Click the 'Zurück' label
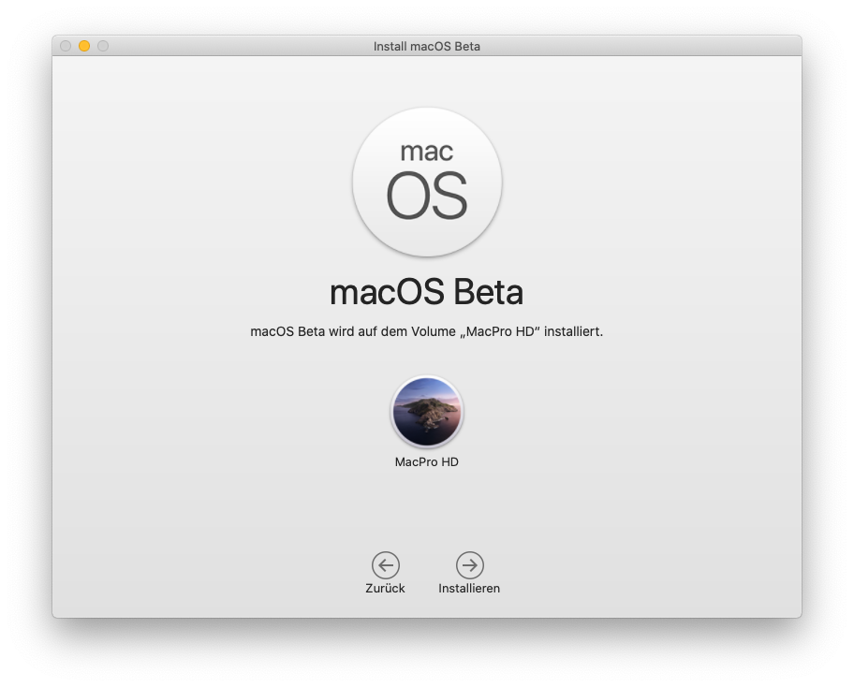 coord(385,589)
